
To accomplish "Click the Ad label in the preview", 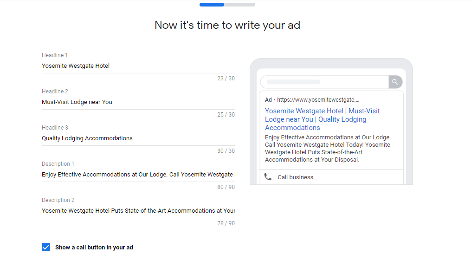I will (268, 100).
